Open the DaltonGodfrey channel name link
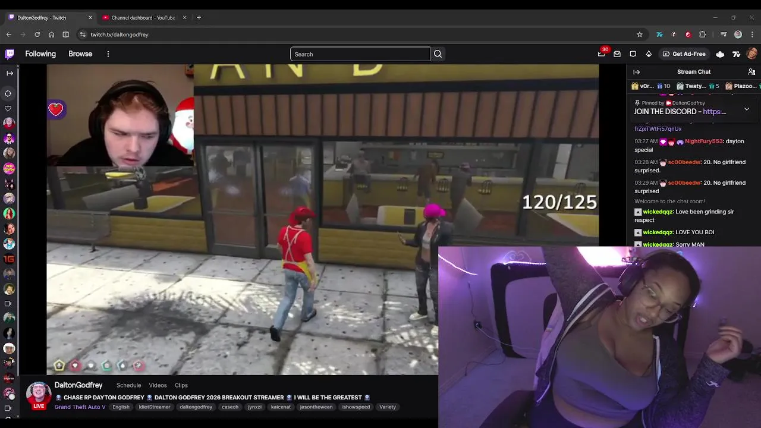The image size is (761, 428). coord(78,385)
